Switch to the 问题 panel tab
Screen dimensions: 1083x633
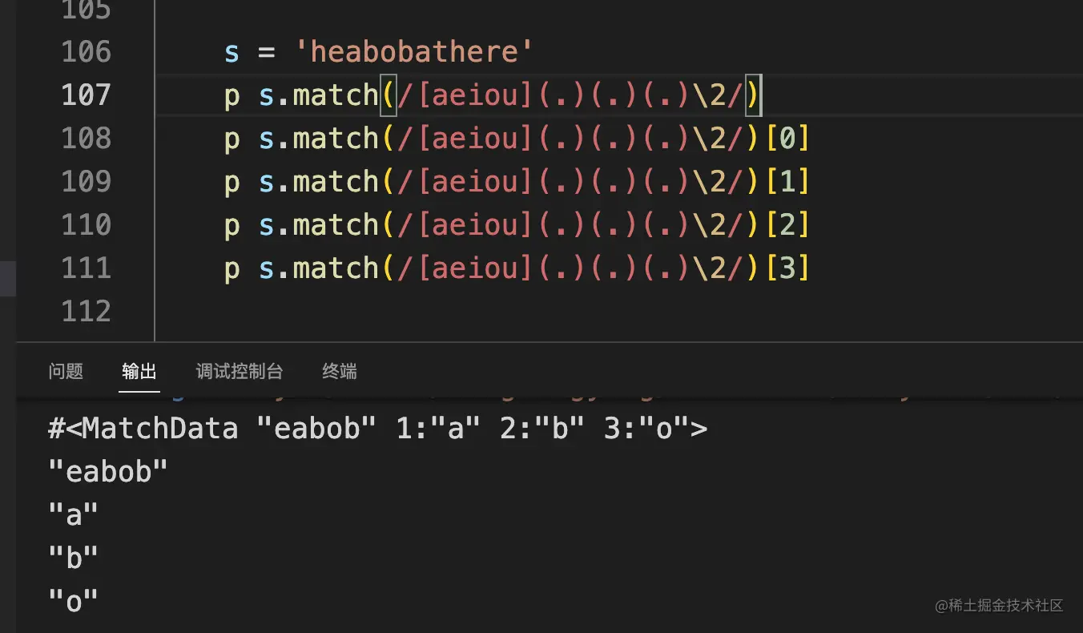click(x=66, y=371)
